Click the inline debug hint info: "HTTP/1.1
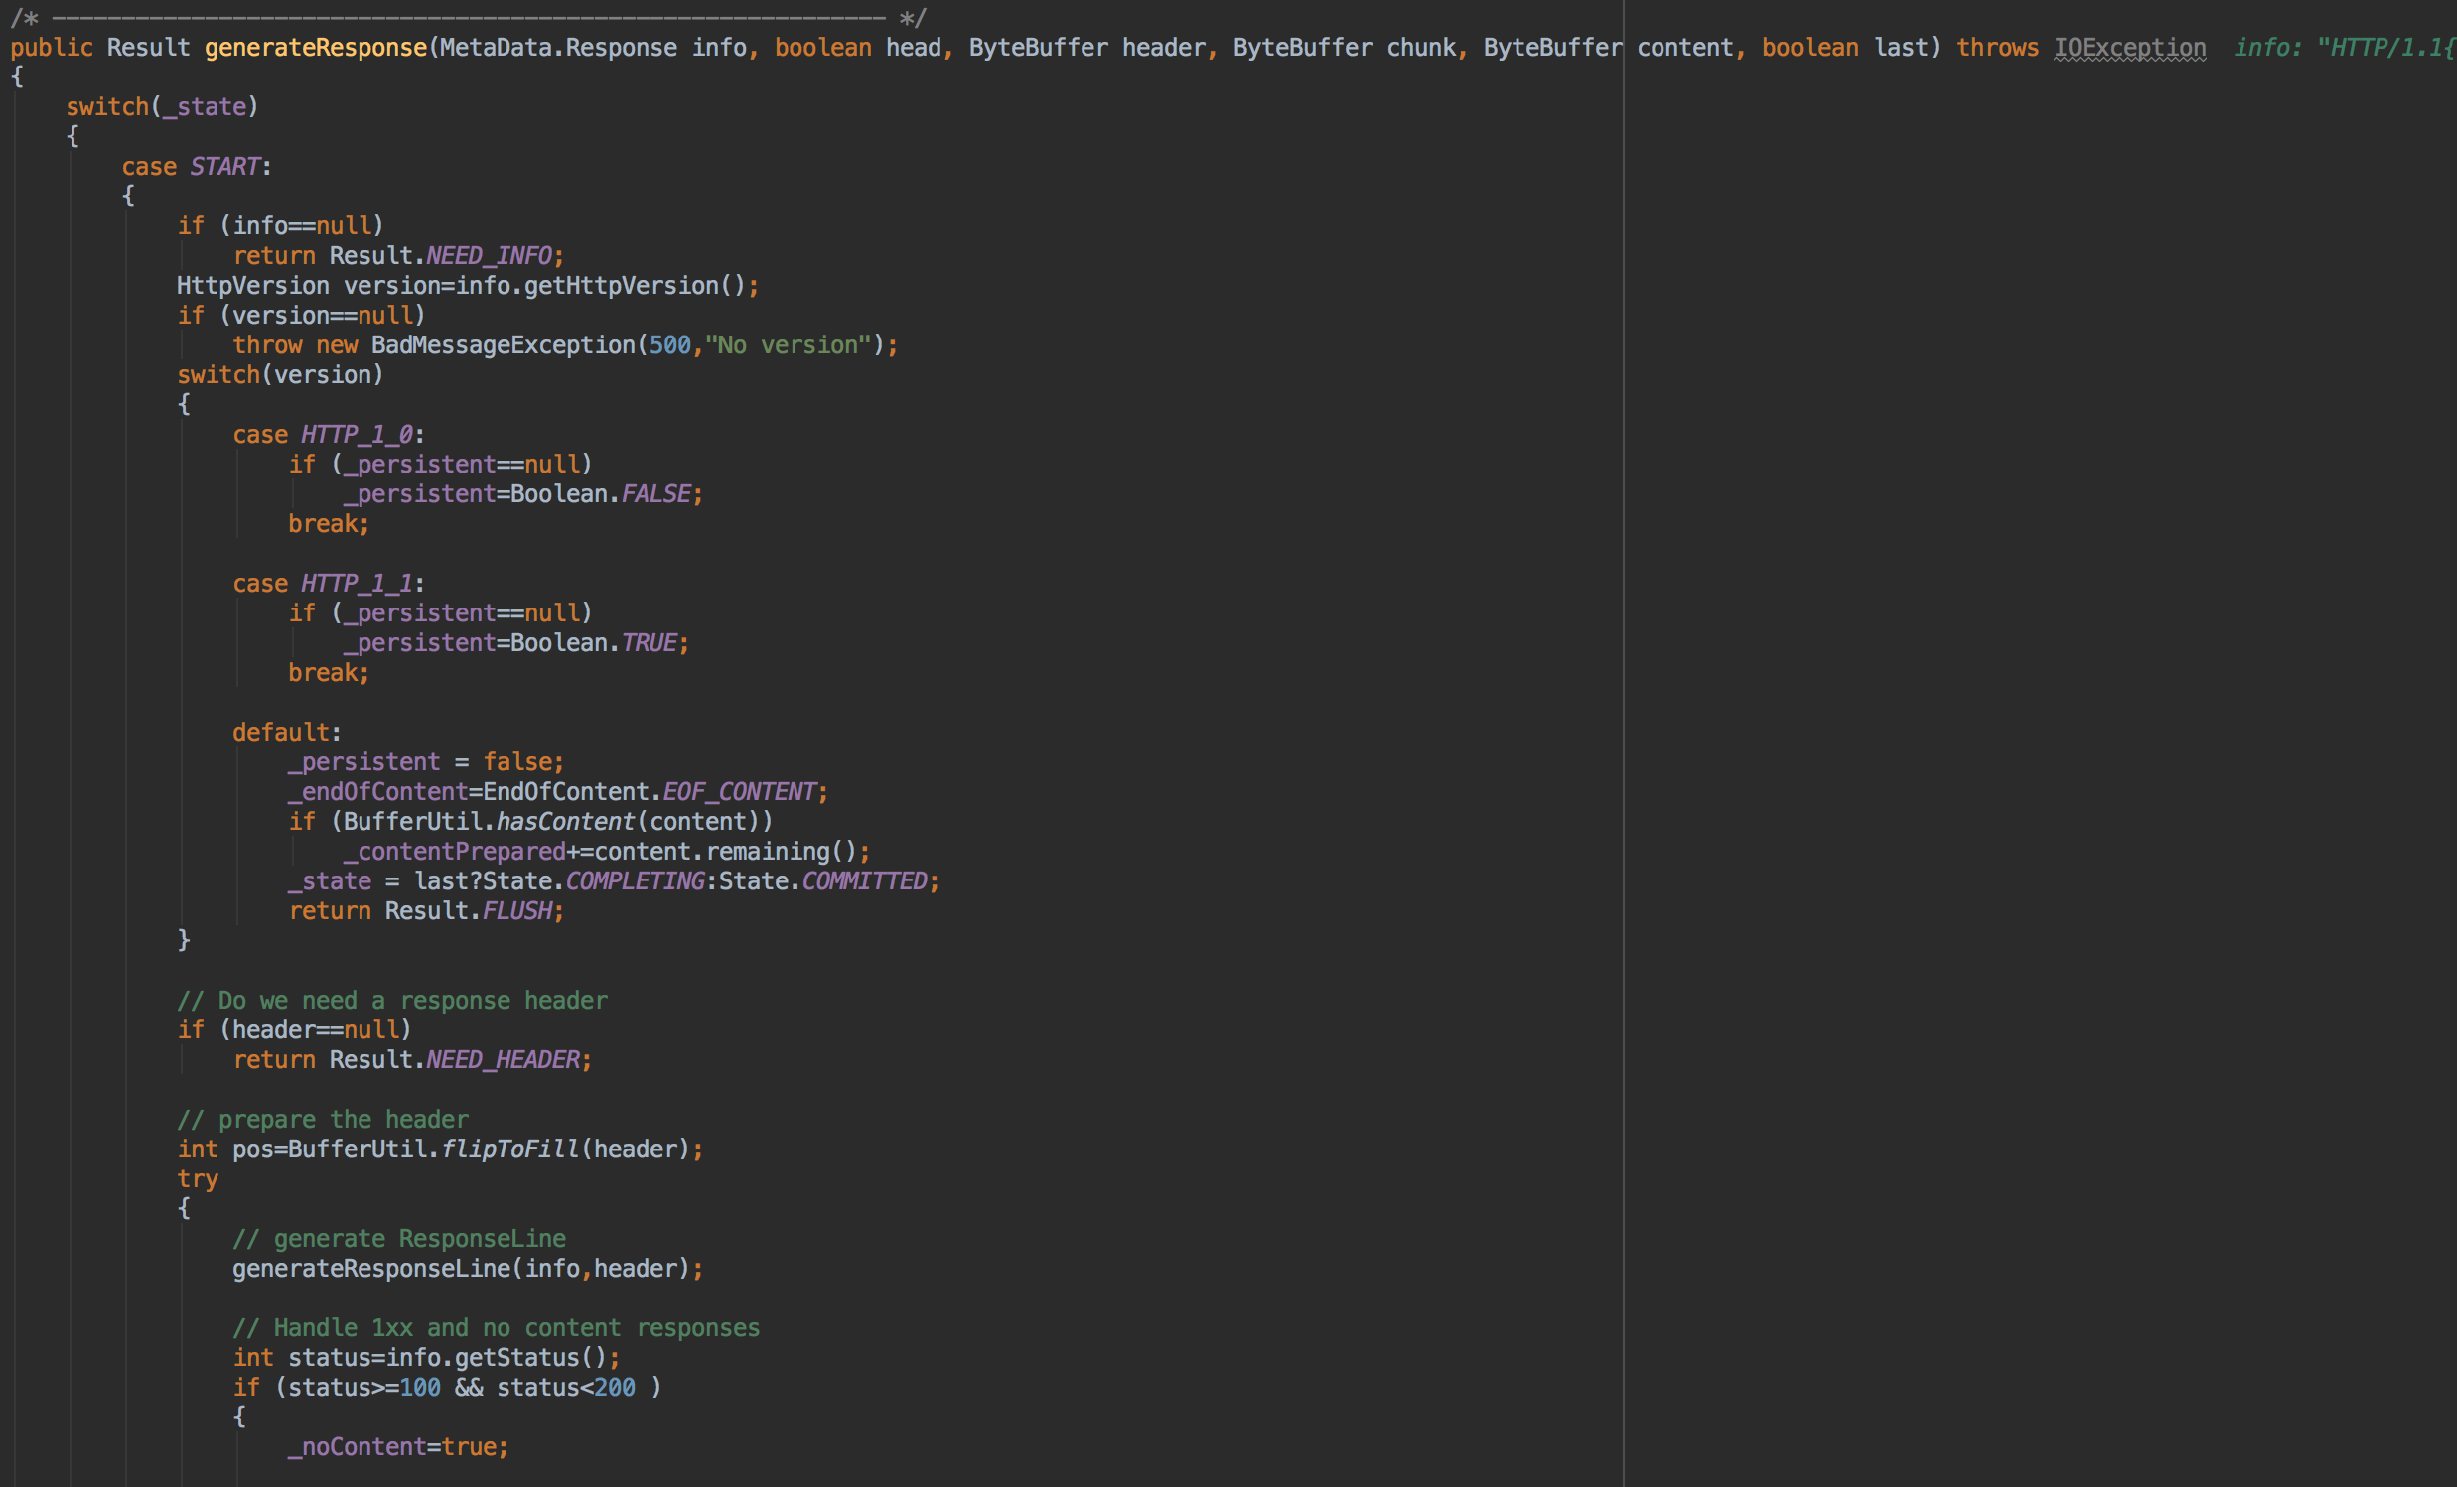This screenshot has height=1487, width=2457. pyautogui.click(x=2344, y=48)
